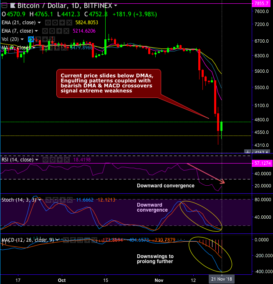Remove Stoch (14, 3, 3) with its X icon
This screenshot has width=273, height=284.
69,200
